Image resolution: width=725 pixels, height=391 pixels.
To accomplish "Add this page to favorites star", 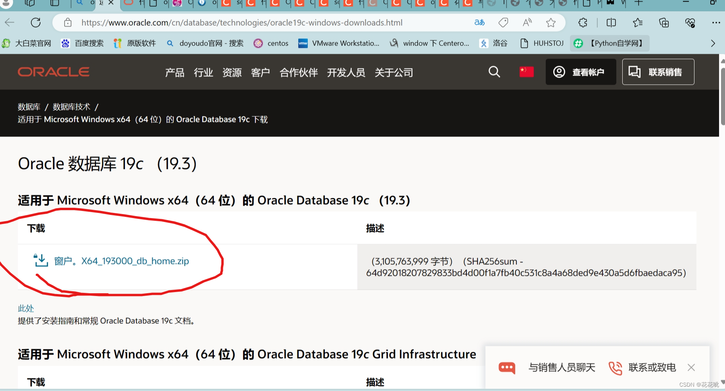I will tap(551, 23).
